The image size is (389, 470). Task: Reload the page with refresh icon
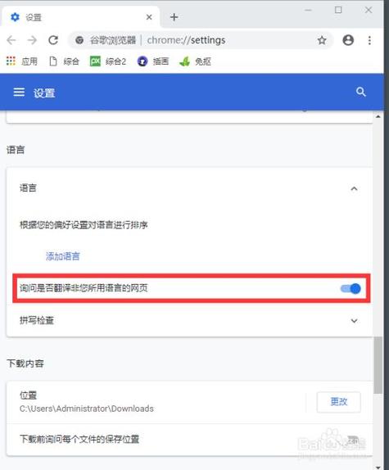tap(53, 40)
